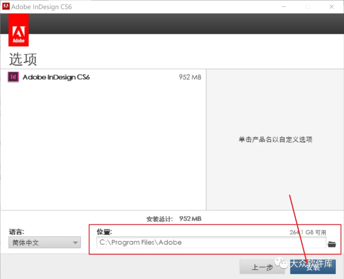The width and height of the screenshot is (344, 279).
Task: Open the browse folder icon beside location
Action: click(x=332, y=244)
